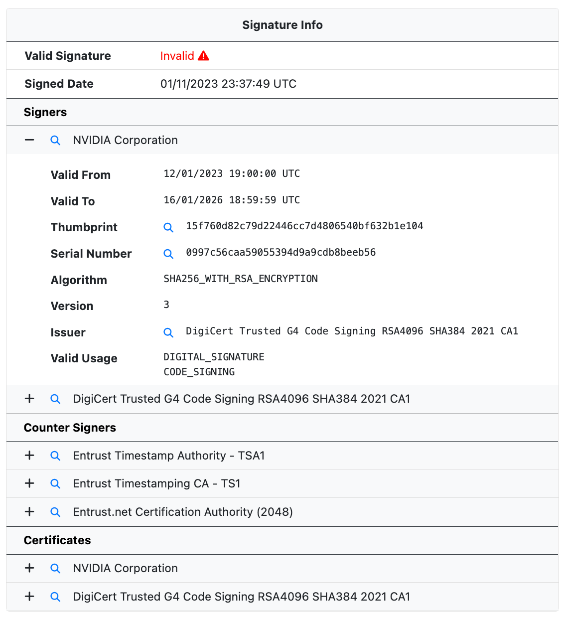This screenshot has height=620, width=565.
Task: Search by the issuer DigiCert Trusted G4
Action: [x=168, y=332]
